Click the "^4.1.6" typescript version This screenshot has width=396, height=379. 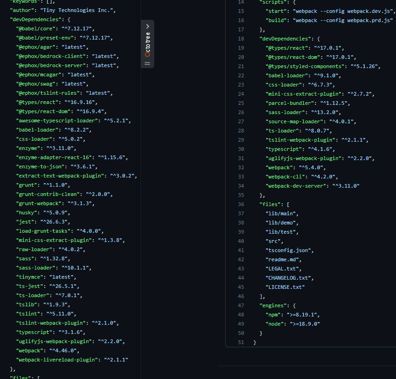pyautogui.click(x=320, y=149)
